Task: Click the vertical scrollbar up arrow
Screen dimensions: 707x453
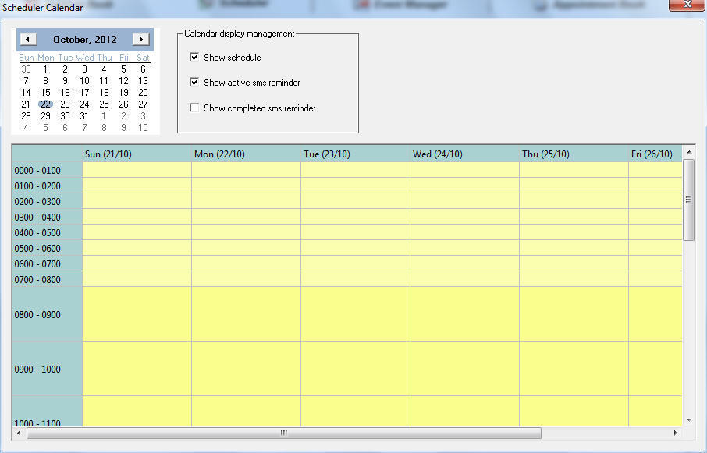Action: click(689, 152)
